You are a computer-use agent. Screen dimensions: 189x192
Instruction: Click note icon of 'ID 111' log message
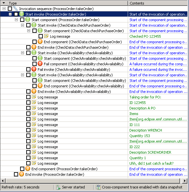point(34,124)
